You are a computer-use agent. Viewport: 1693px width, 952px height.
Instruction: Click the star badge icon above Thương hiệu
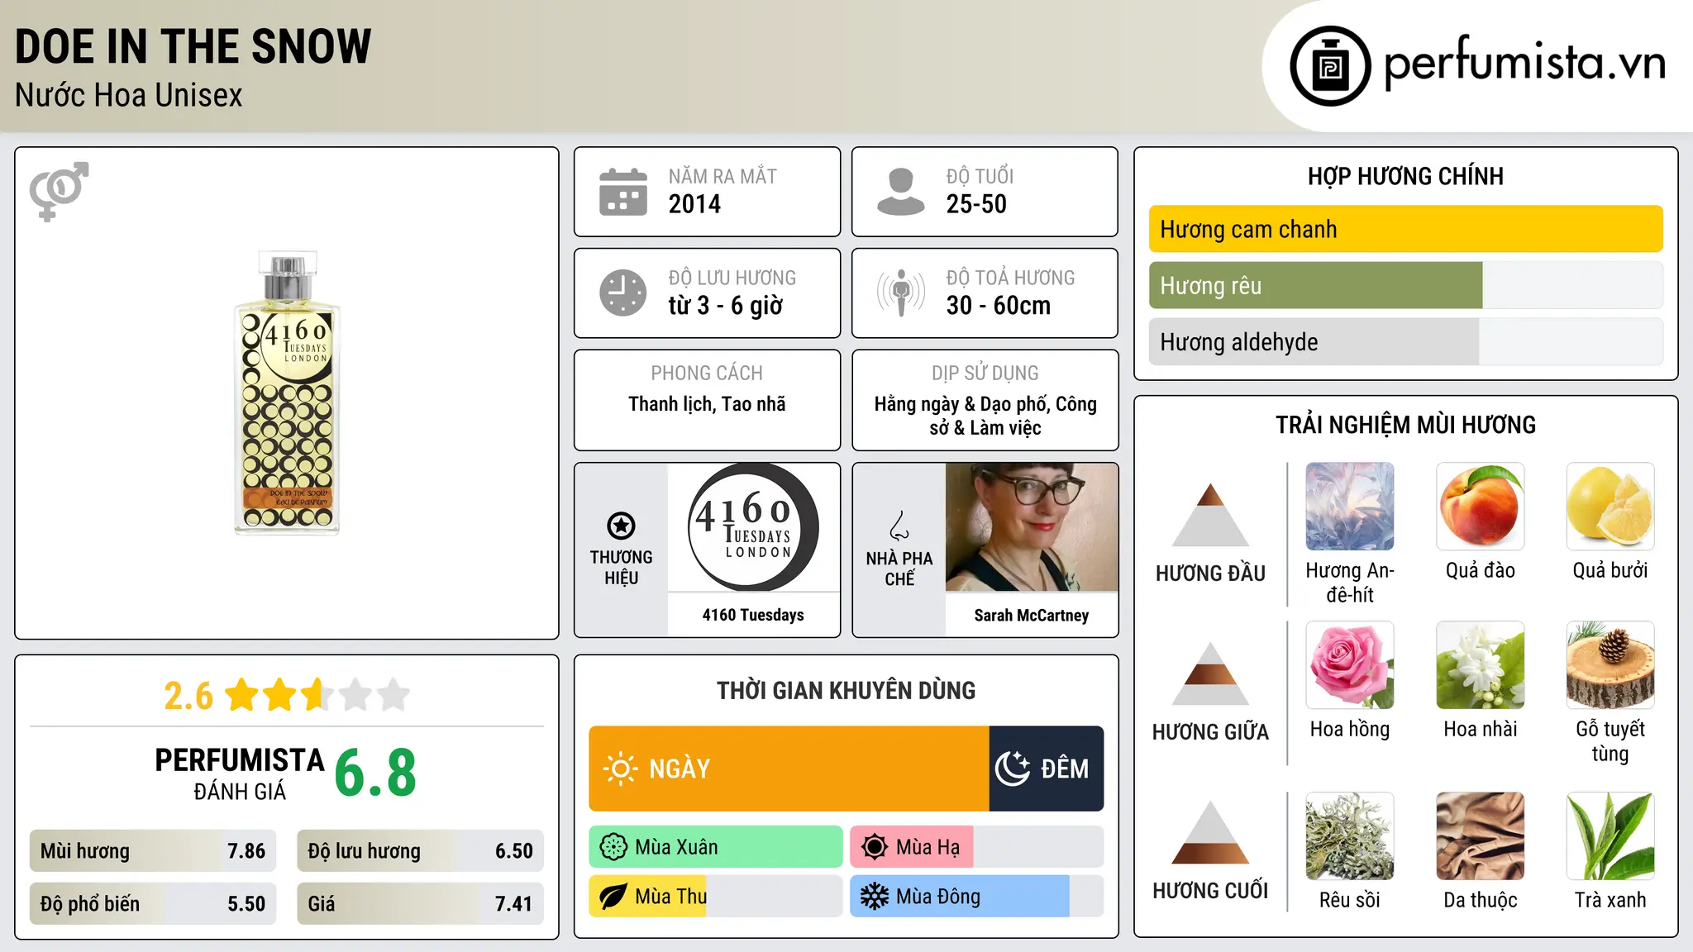(621, 525)
